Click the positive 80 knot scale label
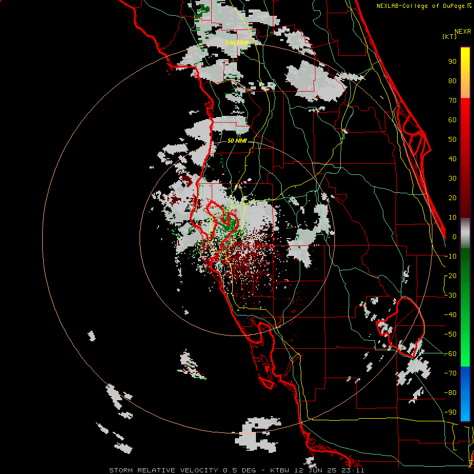Screen dimensions: 474x474 click(x=452, y=81)
